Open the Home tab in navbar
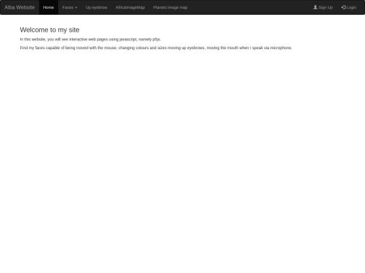Screen dimensions: 365x273 point(49,7)
